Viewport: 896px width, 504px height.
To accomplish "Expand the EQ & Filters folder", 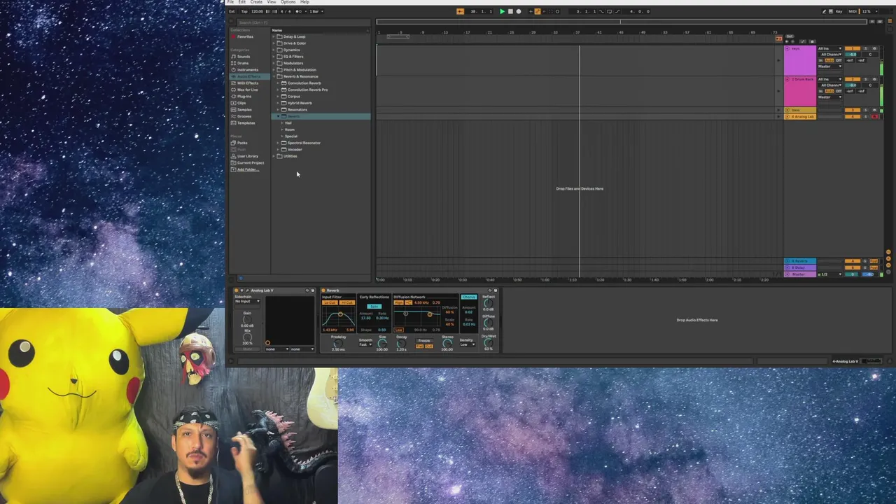I will [x=274, y=57].
